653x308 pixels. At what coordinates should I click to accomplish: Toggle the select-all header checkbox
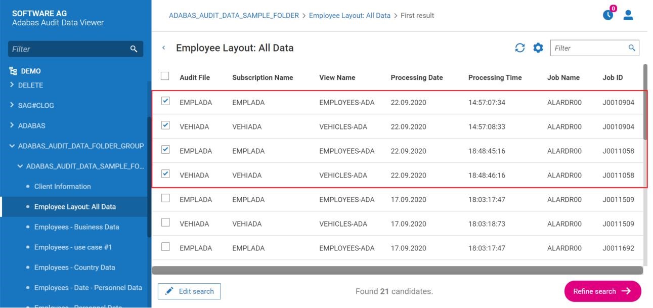click(165, 76)
